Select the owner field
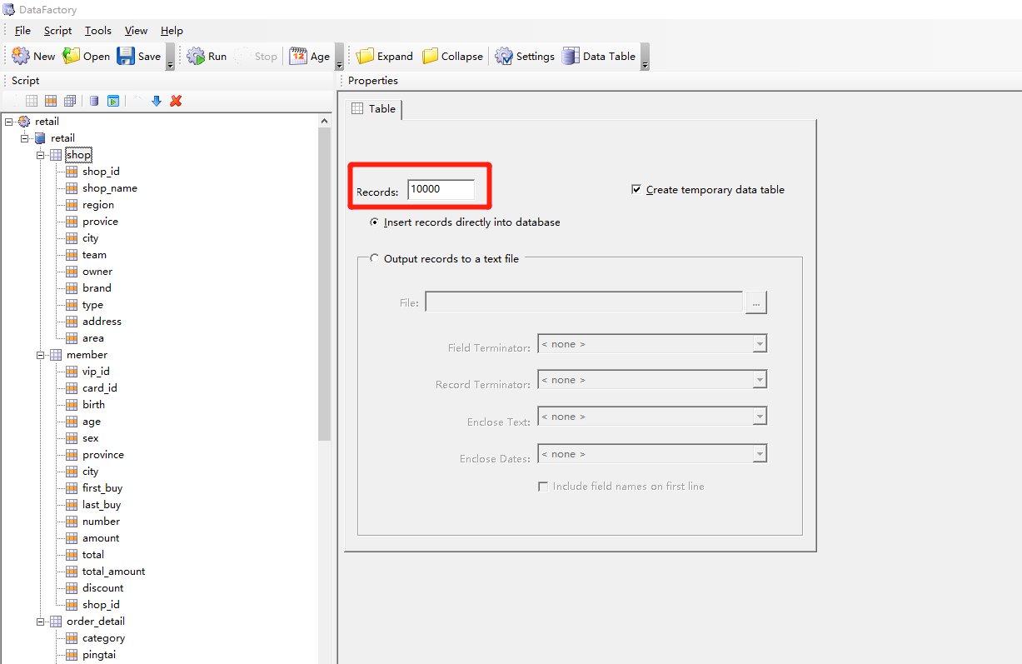Viewport: 1022px width, 664px height. pos(97,272)
